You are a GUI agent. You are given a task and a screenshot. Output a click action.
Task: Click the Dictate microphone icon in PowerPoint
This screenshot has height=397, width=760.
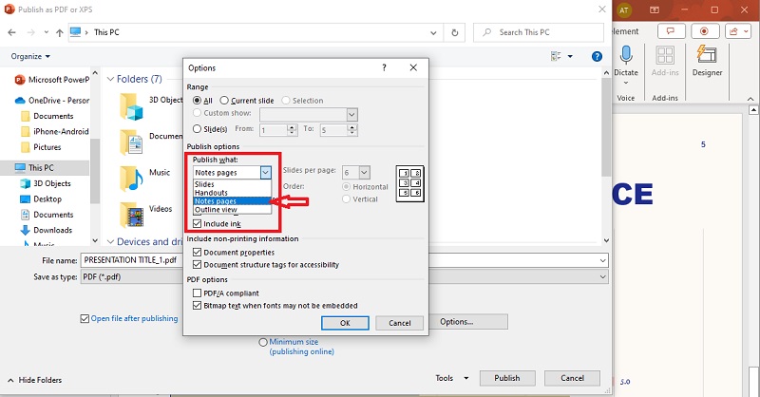(x=626, y=55)
